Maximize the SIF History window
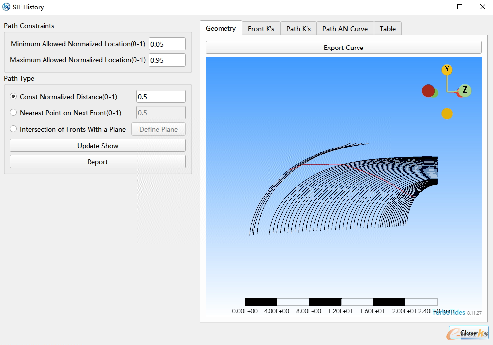Image resolution: width=493 pixels, height=345 pixels. [x=460, y=7]
